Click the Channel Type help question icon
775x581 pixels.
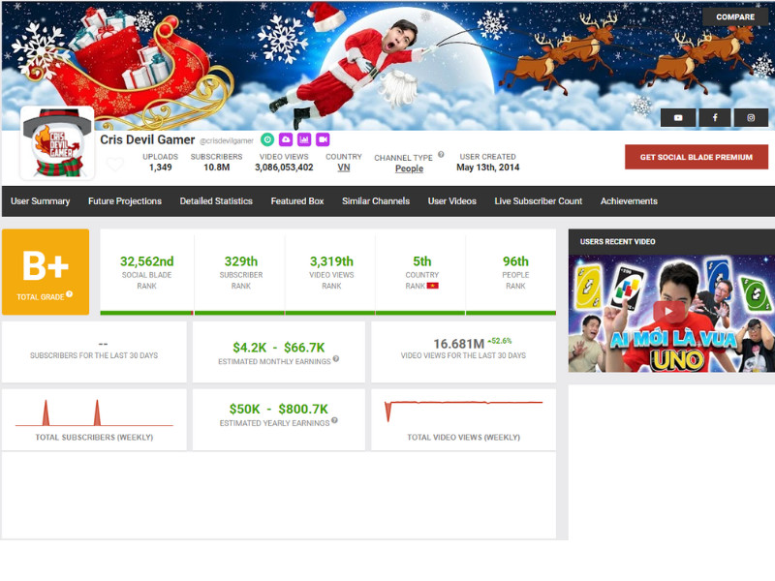point(441,154)
